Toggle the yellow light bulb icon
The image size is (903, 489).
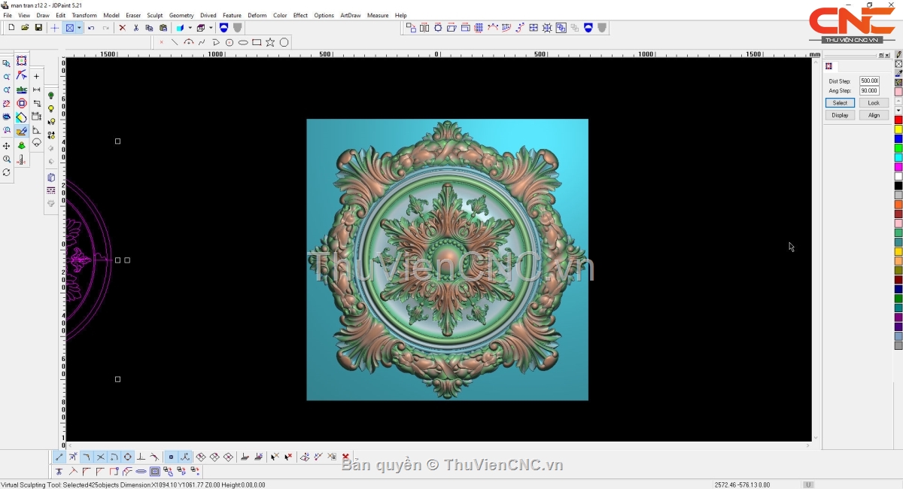51,109
